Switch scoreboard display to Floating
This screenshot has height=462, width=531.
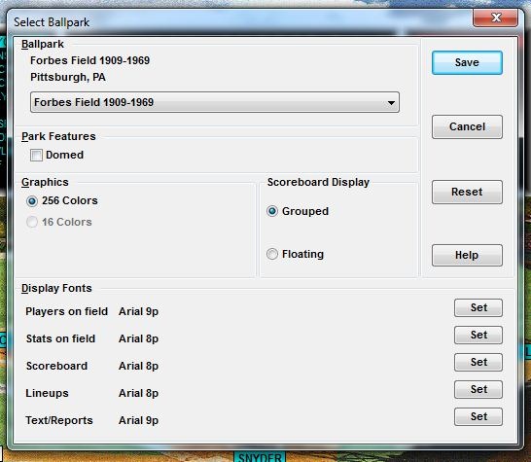(x=272, y=254)
